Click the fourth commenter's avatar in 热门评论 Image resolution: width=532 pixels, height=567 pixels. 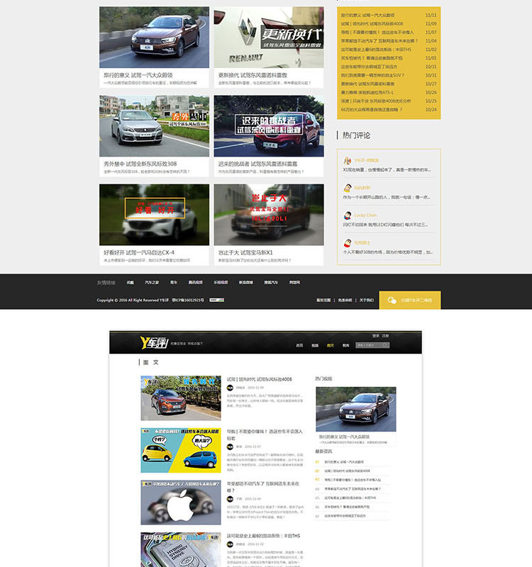pyautogui.click(x=348, y=242)
